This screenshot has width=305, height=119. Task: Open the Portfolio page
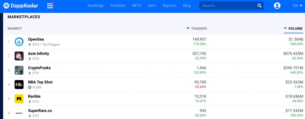coord(118,5)
